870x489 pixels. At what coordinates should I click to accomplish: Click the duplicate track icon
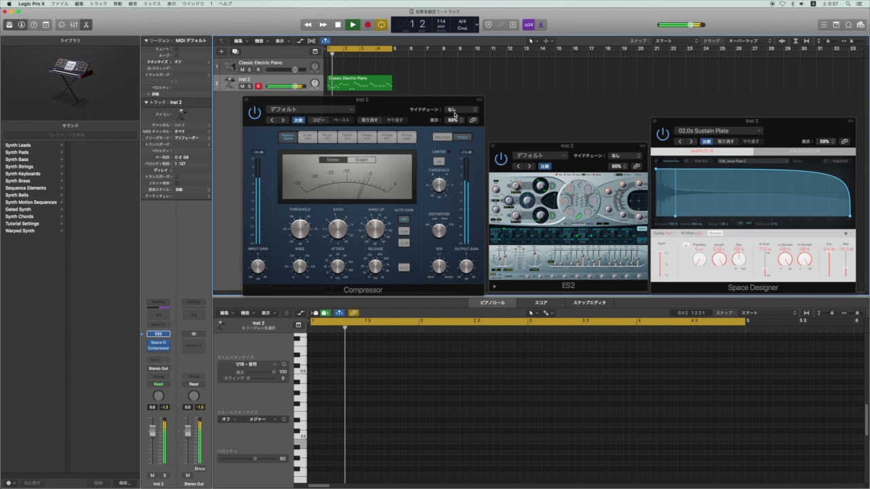tap(234, 51)
